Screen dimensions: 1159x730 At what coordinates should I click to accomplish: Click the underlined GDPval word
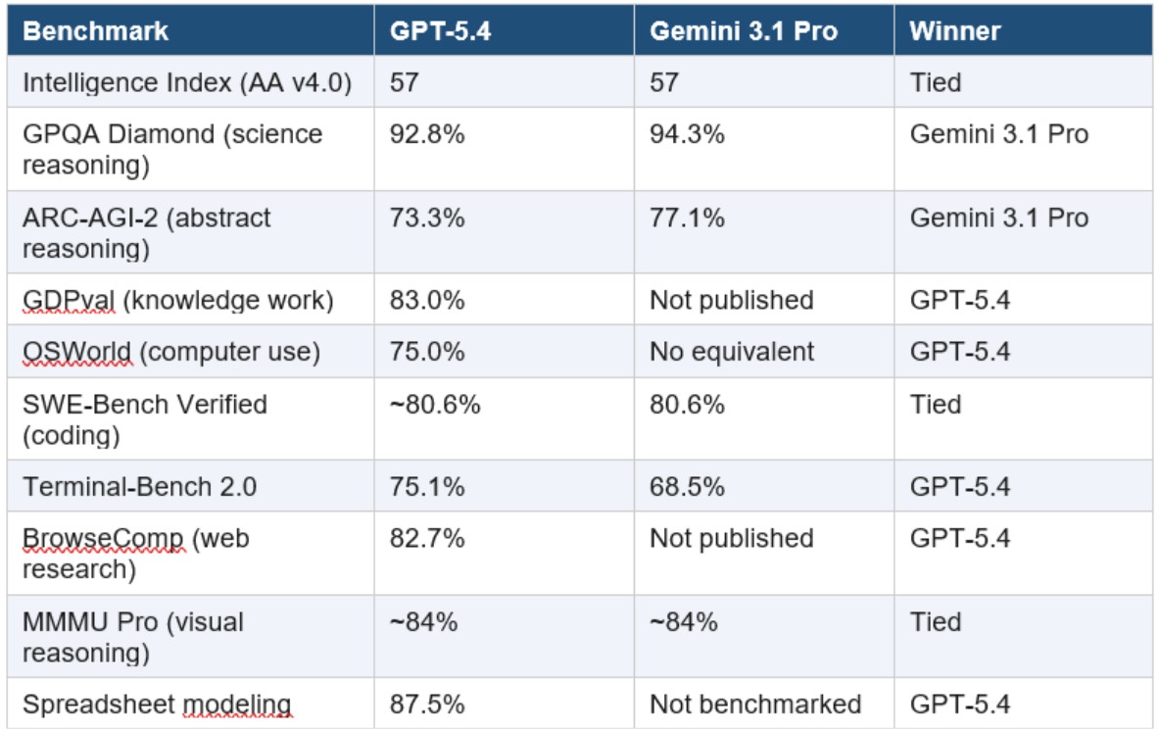tap(69, 301)
